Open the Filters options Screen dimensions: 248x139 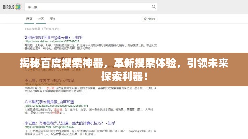pos(149,19)
